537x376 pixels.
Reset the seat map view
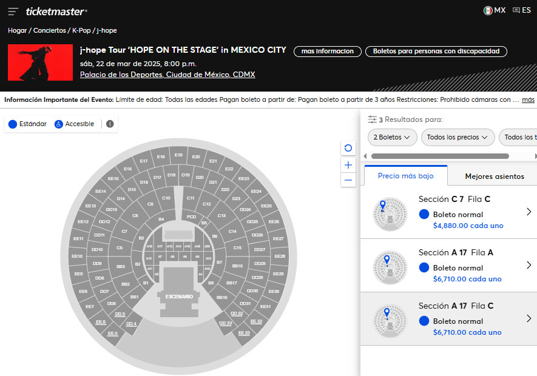[x=348, y=148]
